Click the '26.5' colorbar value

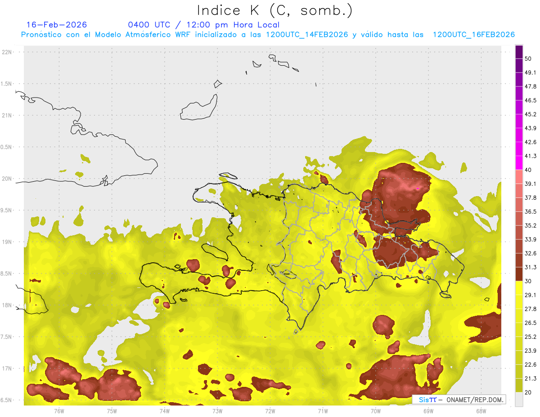(x=531, y=323)
